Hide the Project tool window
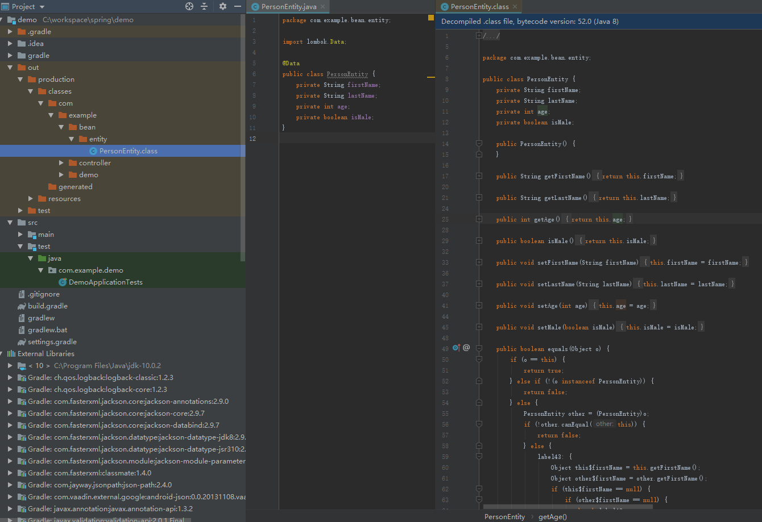Image resolution: width=762 pixels, height=522 pixels. coord(237,6)
